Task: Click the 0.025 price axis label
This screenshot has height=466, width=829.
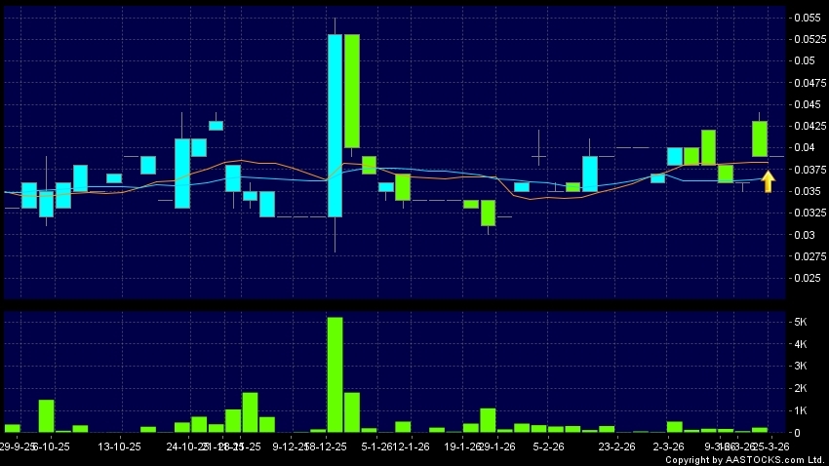Action: 807,278
